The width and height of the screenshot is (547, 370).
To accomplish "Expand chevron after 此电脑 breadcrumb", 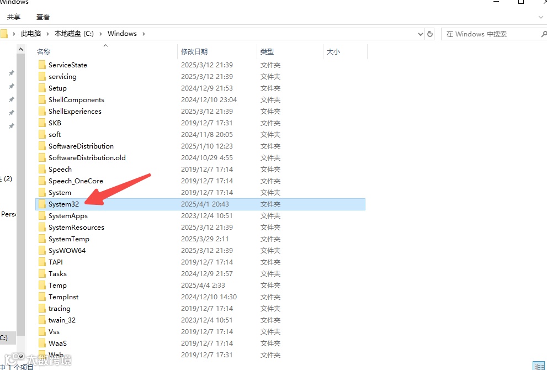I will coord(47,34).
